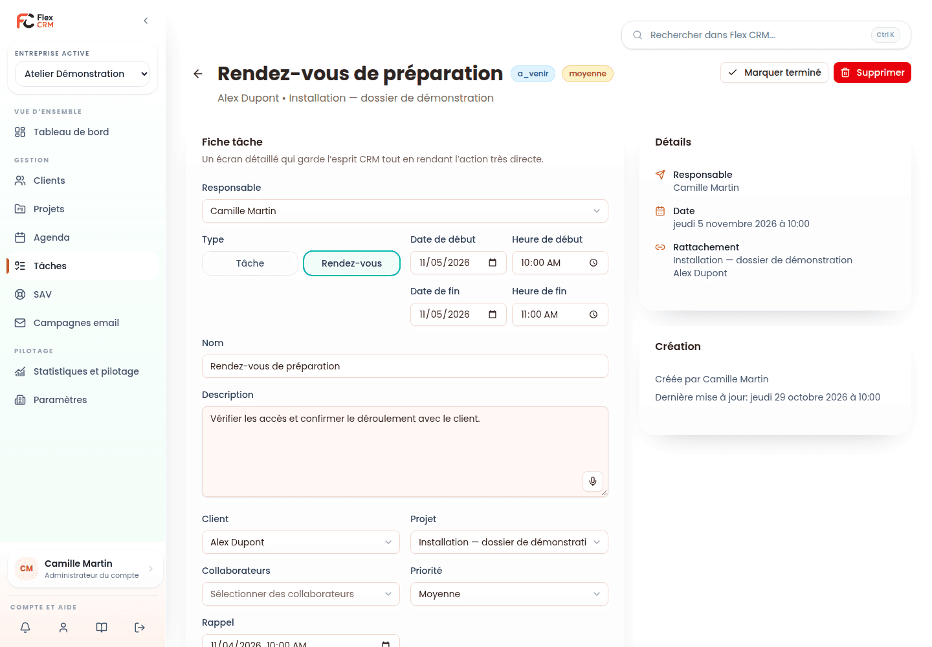Click the CM avatar badge
Viewport: 932px width, 647px height.
click(27, 569)
